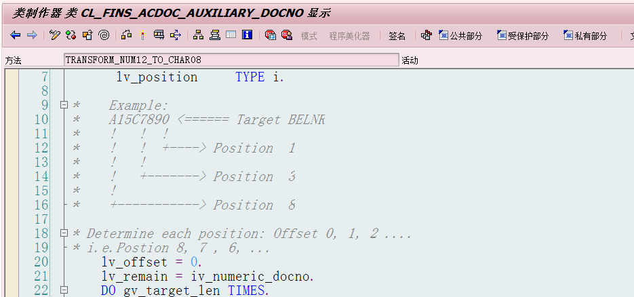Screen dimensions: 634x297
Task: Set a breakpoint with stop icon
Action: pyautogui.click(x=270, y=35)
